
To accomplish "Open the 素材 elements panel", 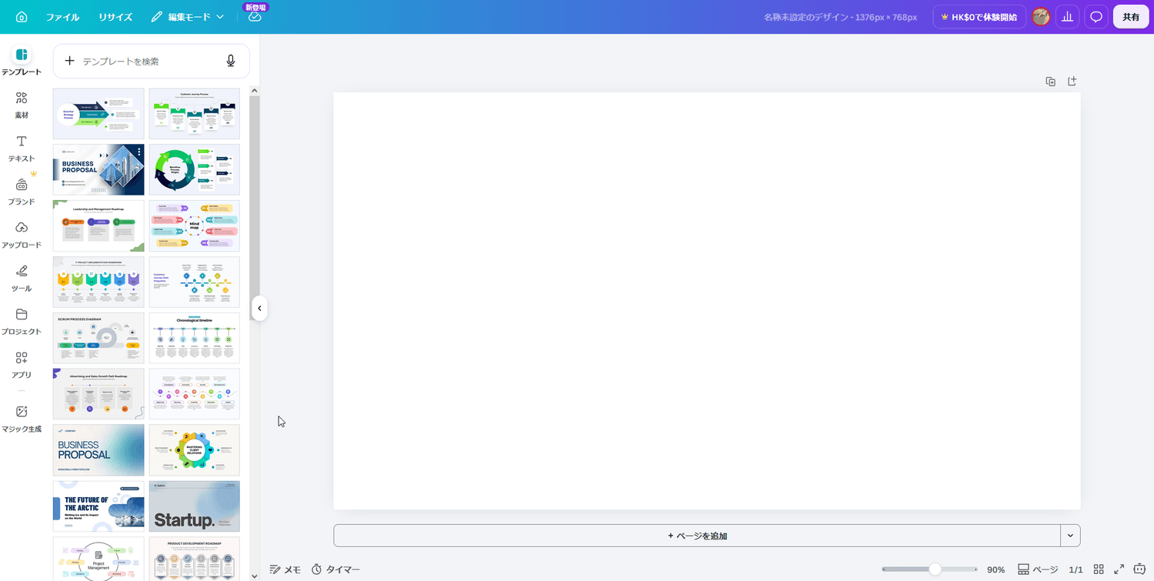I will 22,105.
